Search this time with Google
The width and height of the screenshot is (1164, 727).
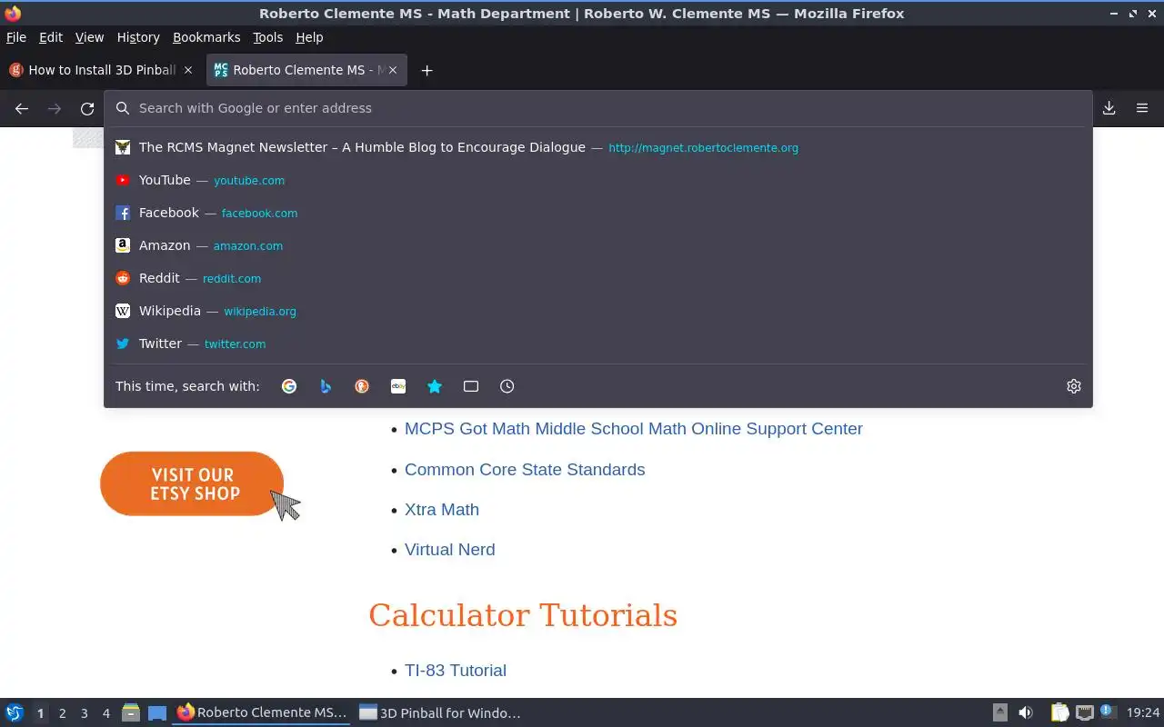click(x=289, y=386)
